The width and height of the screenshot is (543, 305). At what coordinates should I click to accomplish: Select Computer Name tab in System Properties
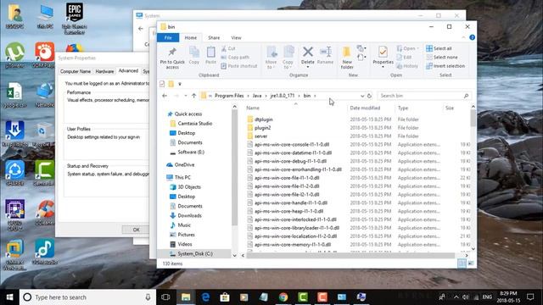click(x=76, y=71)
